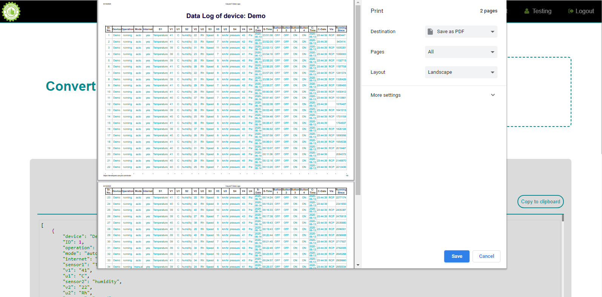Click the preview scroll down arrow
This screenshot has width=602, height=297.
(x=358, y=265)
